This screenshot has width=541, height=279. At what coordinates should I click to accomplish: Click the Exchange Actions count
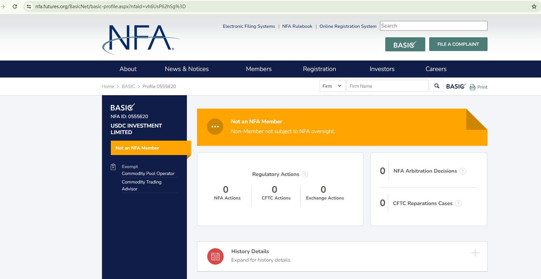coord(324,190)
